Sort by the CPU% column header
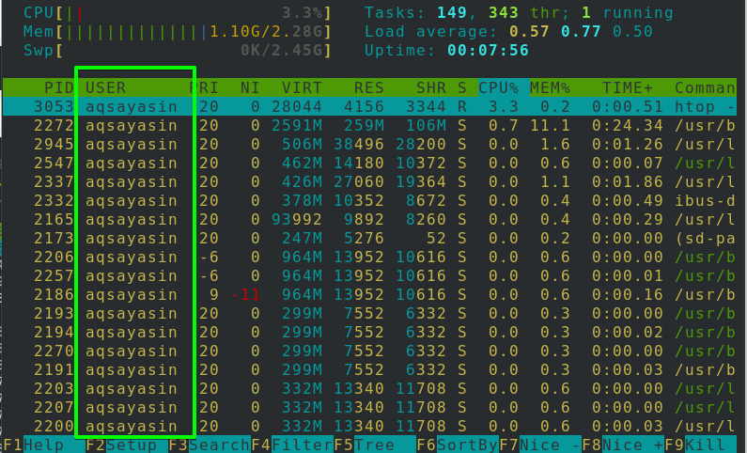The height and width of the screenshot is (453, 747). 497,87
